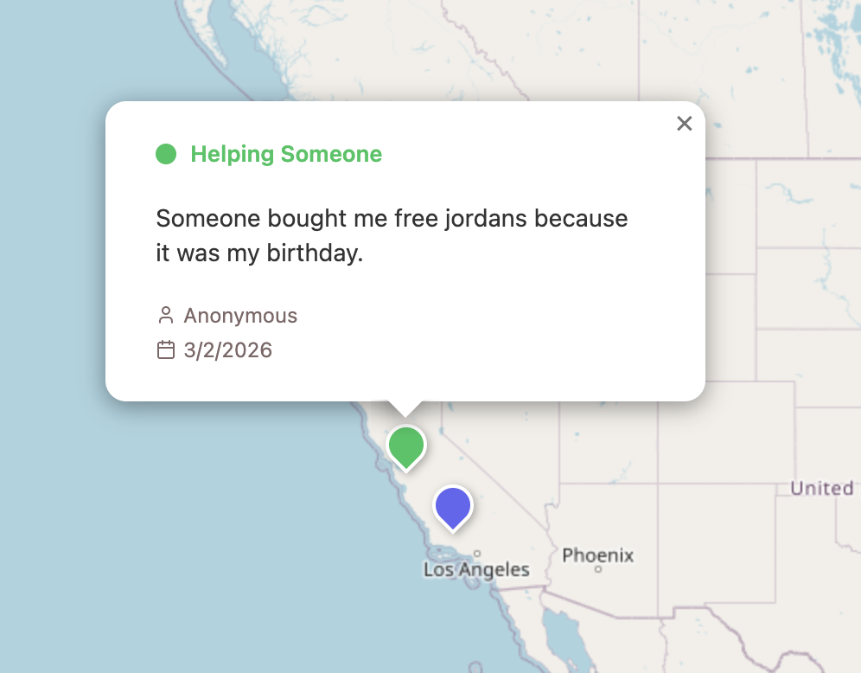Click the story text about free jordans
Screen dimensions: 861x673
pyautogui.click(x=391, y=235)
